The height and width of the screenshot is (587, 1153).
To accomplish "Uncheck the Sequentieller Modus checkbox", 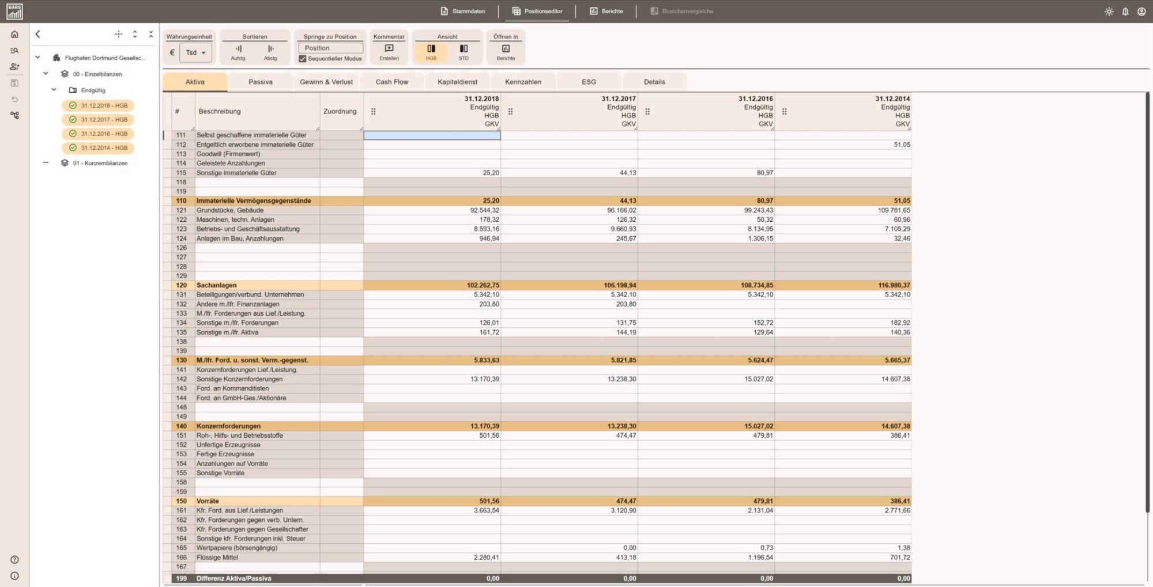I will (x=303, y=59).
